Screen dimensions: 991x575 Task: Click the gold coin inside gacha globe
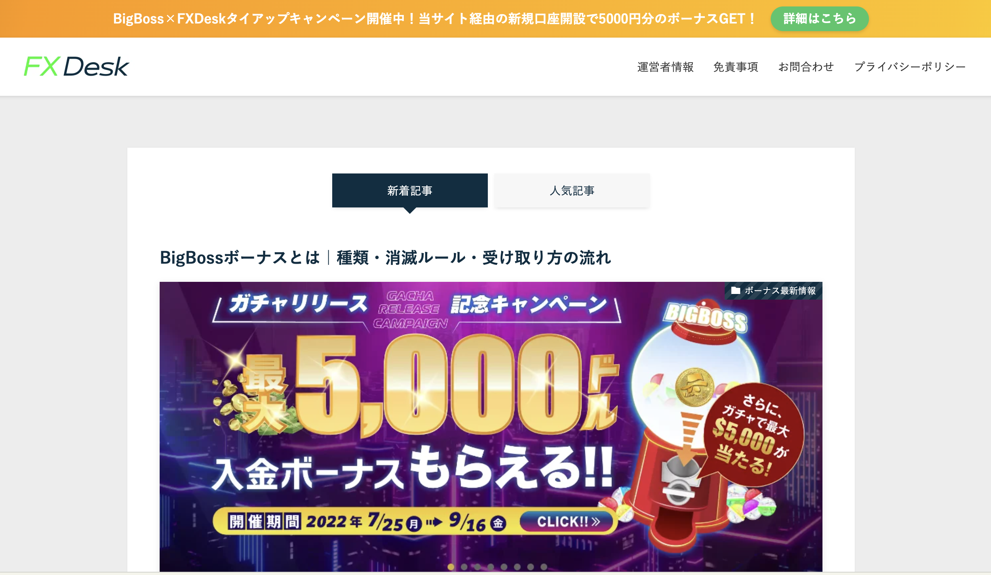pos(695,387)
